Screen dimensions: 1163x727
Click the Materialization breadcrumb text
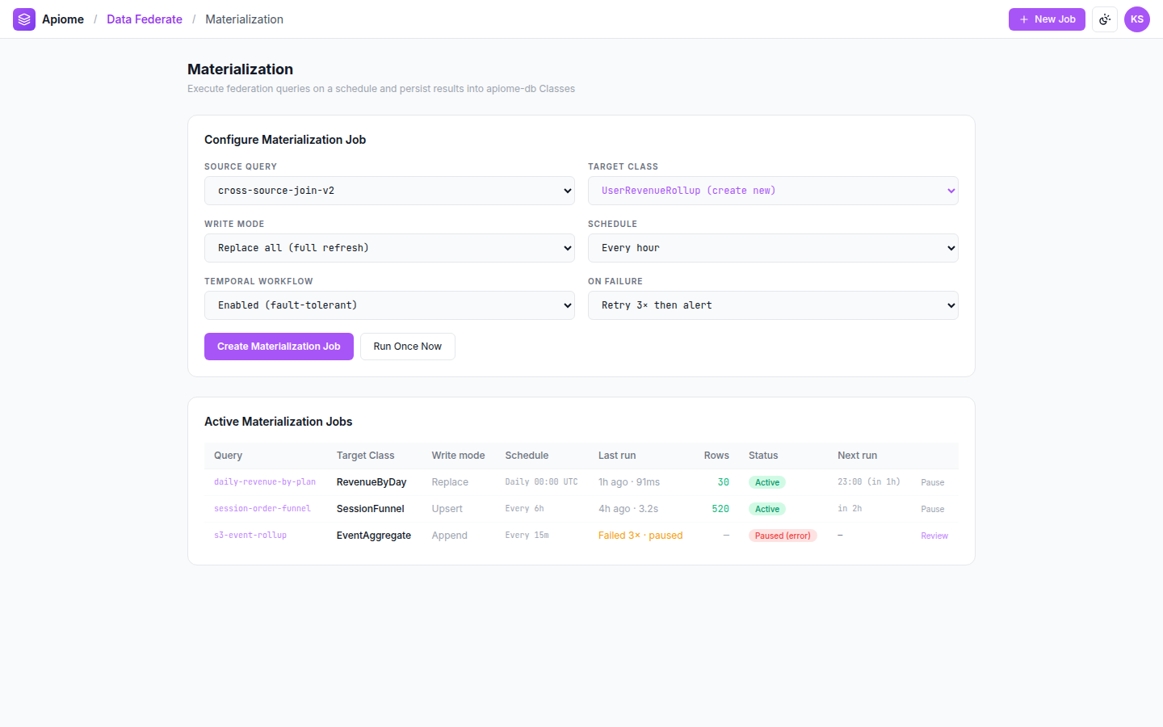tap(244, 19)
